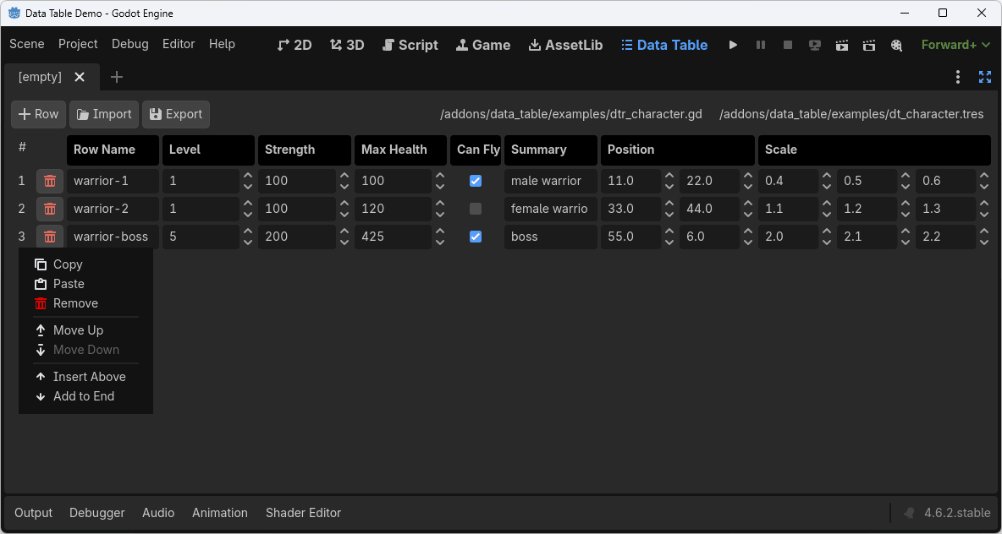Open the Animation bottom panel
The height and width of the screenshot is (534, 1002).
pyautogui.click(x=220, y=513)
